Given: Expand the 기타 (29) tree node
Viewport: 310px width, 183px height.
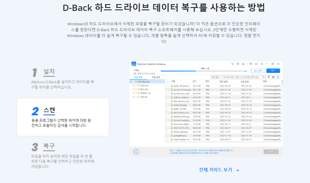Looking at the screenshot, I should pyautogui.click(x=133, y=97).
